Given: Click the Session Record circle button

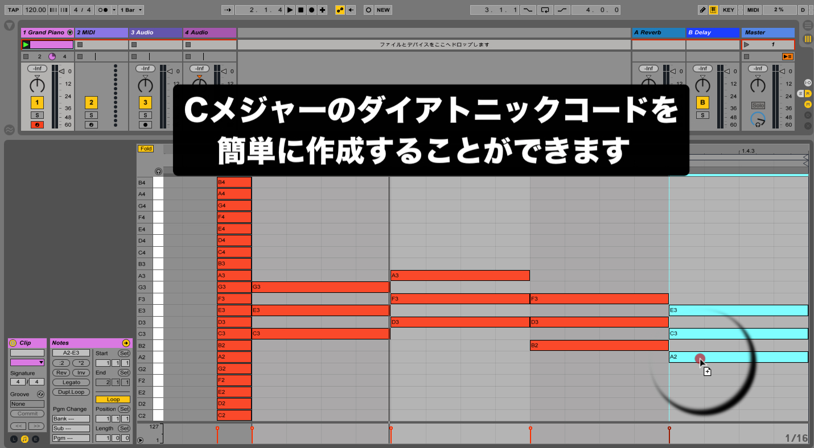Looking at the screenshot, I should (368, 10).
